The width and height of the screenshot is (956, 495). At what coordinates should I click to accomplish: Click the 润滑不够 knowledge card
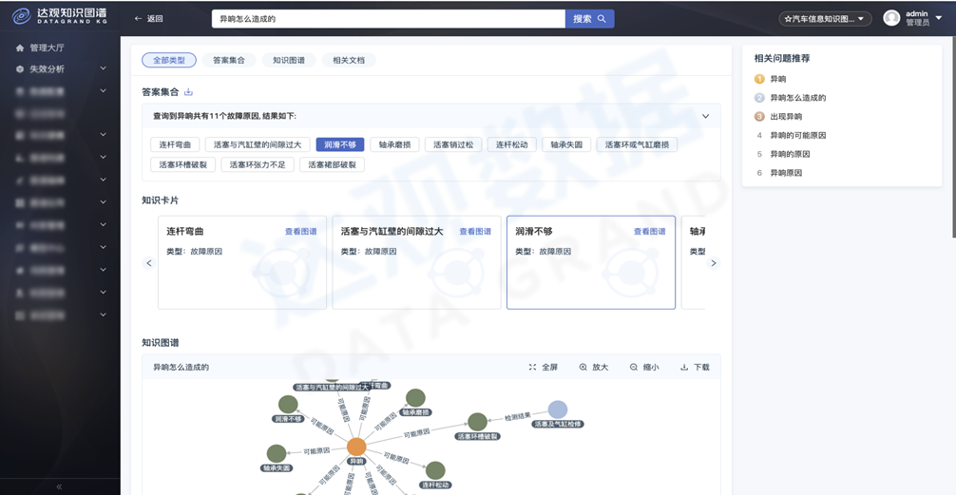591,262
